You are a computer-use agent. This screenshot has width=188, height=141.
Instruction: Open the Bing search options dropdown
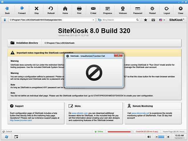[x=100, y=20]
